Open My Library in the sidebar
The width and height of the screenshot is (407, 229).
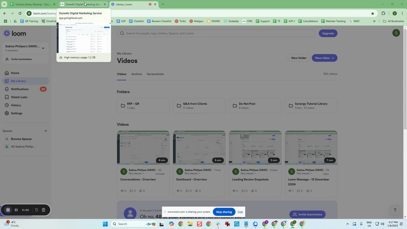pos(25,81)
